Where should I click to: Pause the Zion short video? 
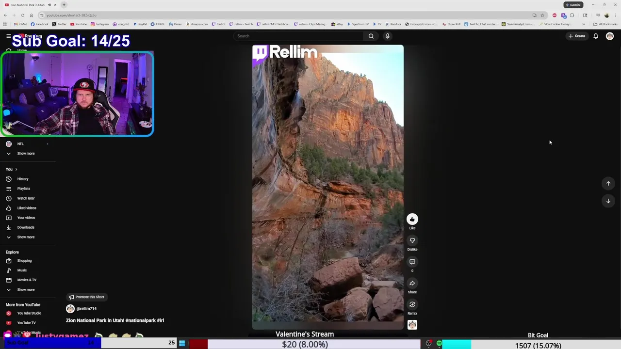click(327, 187)
